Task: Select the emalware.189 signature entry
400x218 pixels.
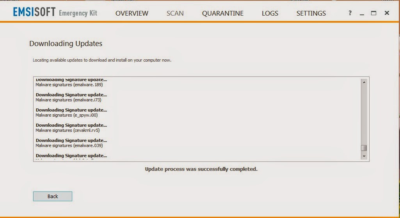Action: pyautogui.click(x=69, y=85)
